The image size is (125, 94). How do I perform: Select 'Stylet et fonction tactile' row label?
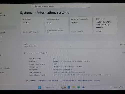click(x=37, y=75)
